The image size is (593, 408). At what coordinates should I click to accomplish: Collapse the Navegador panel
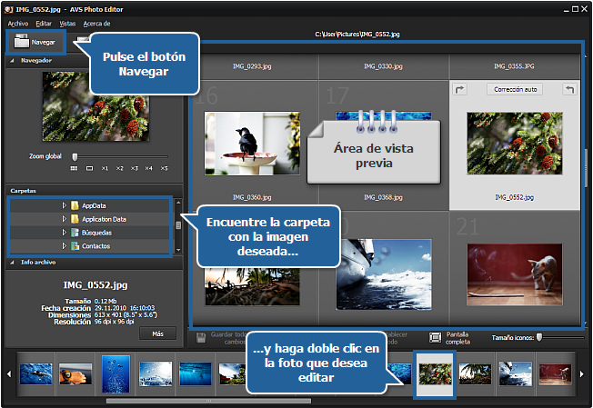coord(13,61)
